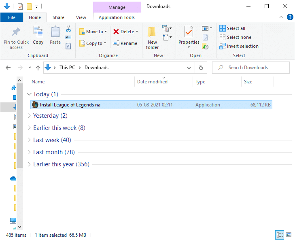
Task: Open the Help question mark icon
Action: pos(290,17)
